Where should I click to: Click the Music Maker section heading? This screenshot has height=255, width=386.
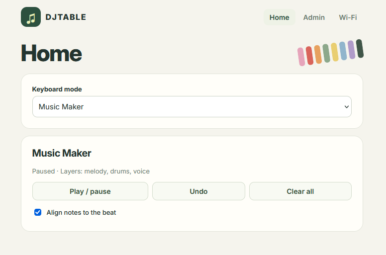click(x=62, y=153)
